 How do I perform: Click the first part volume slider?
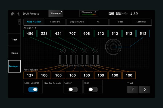click(x=60, y=62)
